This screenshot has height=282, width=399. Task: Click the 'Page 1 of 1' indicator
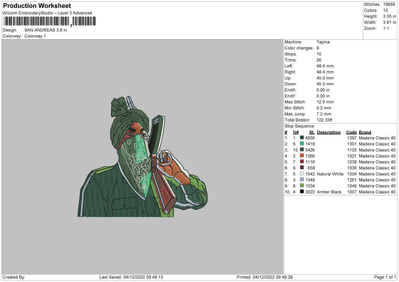click(x=385, y=277)
